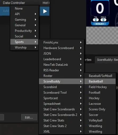118x135 pixels.
Task: Choose Field Hockey from ScoreBuddy list
Action: [x=100, y=87]
